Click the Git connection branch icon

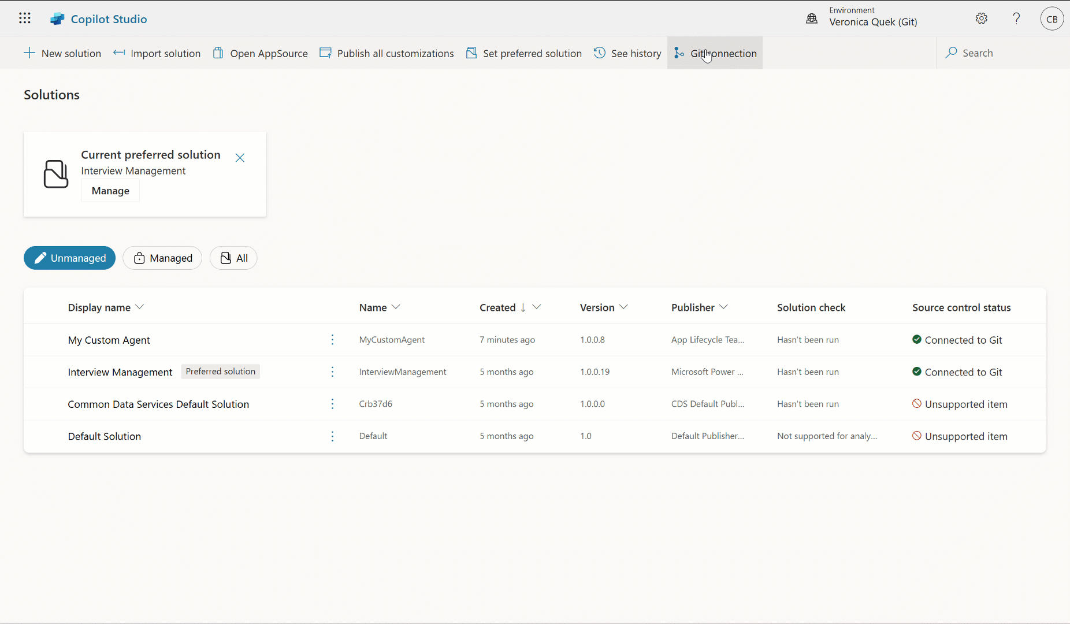point(679,53)
